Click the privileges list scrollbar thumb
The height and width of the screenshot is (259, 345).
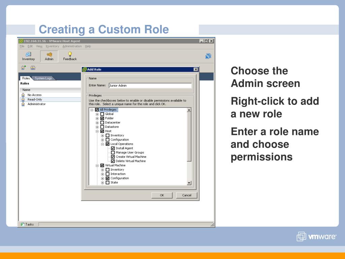[x=189, y=137]
